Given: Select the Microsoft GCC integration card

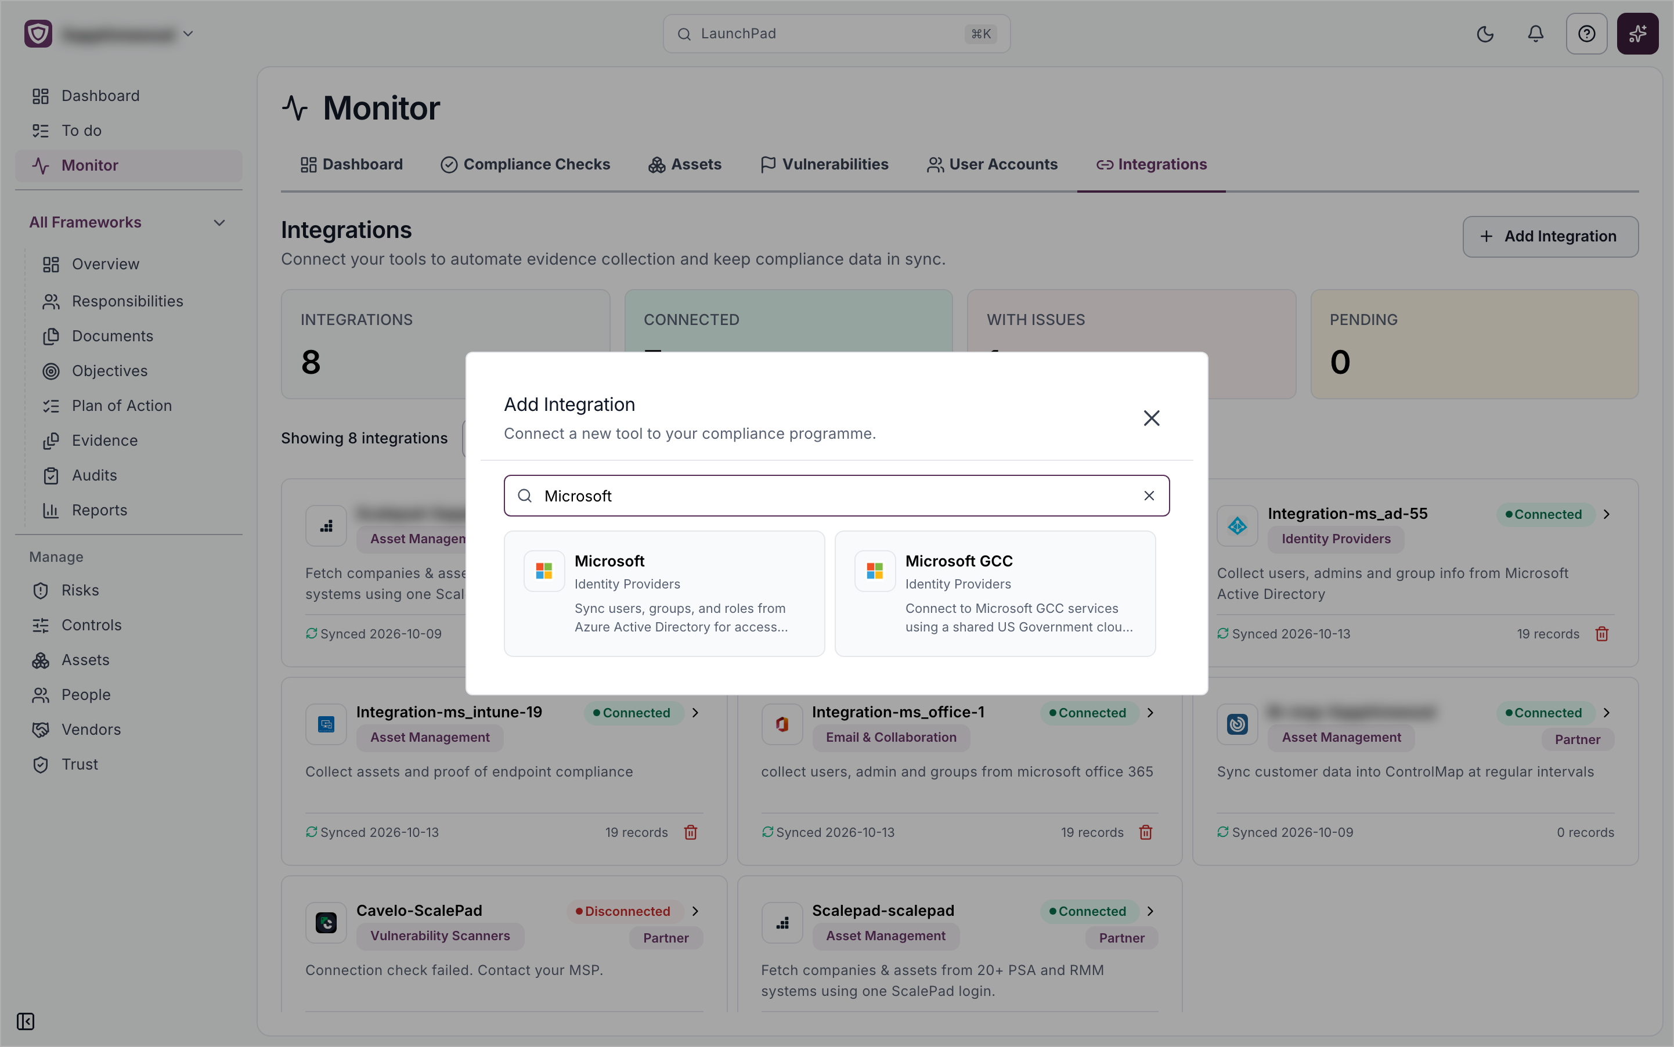Looking at the screenshot, I should point(995,594).
